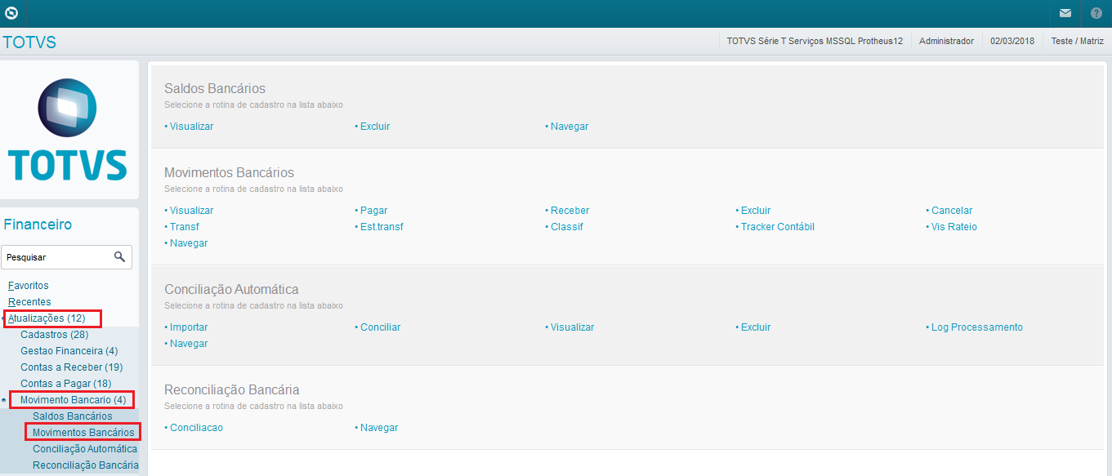Open the help question mark icon

pos(1096,13)
